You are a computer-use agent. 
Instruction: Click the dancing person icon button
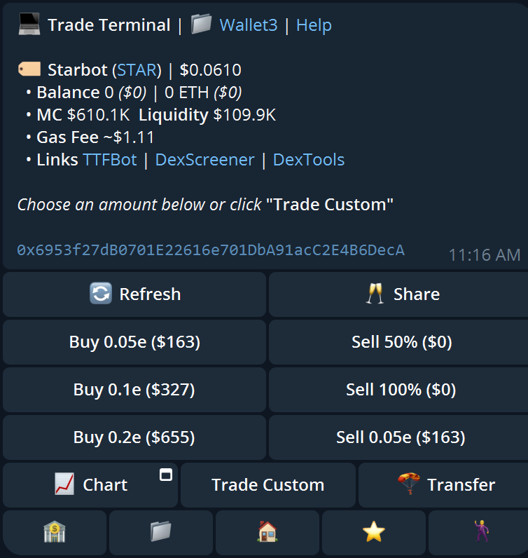(478, 533)
